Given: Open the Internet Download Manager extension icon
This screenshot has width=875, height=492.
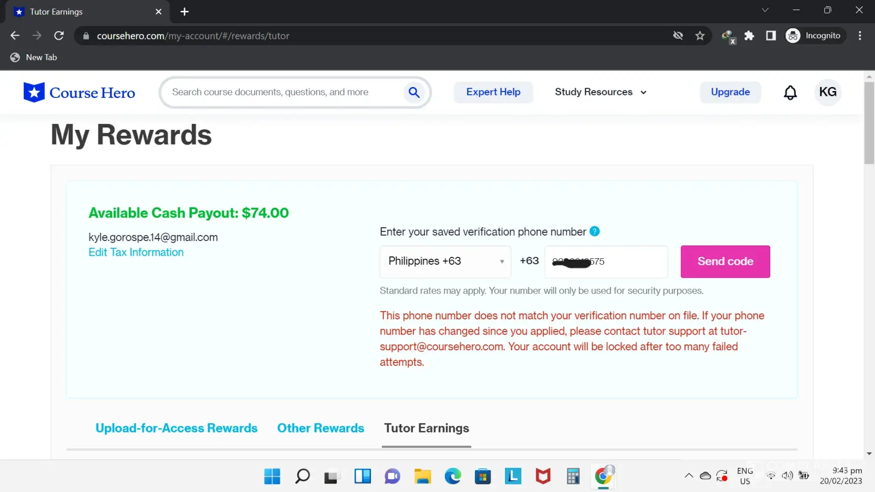Looking at the screenshot, I should [x=728, y=36].
